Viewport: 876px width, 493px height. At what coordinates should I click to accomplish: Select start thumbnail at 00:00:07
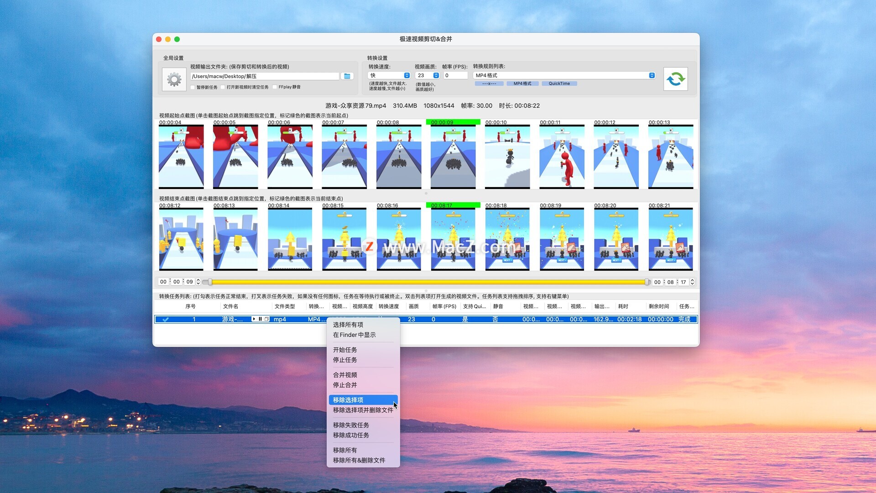click(344, 157)
